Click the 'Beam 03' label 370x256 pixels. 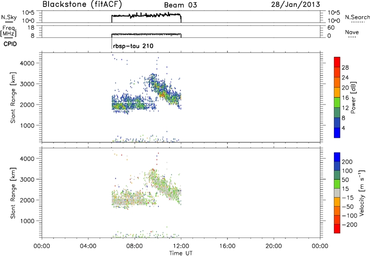click(x=180, y=5)
